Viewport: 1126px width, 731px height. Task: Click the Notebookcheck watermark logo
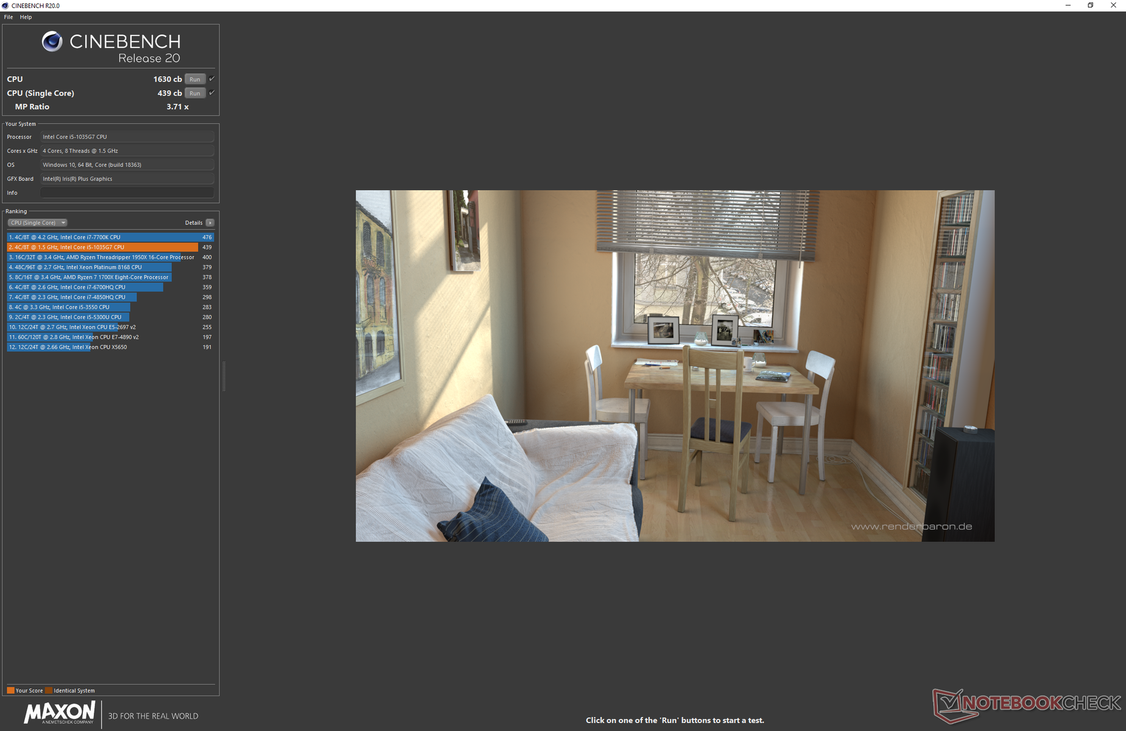(x=1026, y=704)
